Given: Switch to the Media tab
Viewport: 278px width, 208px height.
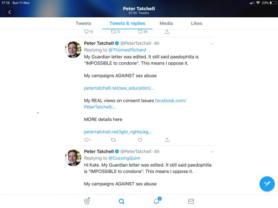Looking at the screenshot, I should pos(166,24).
